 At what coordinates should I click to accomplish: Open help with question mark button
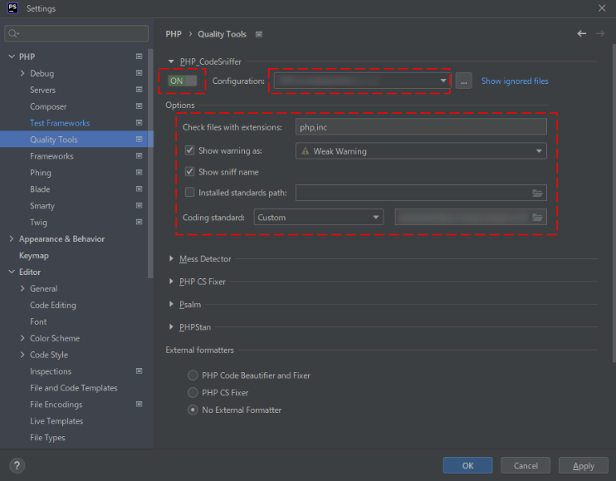(x=17, y=466)
